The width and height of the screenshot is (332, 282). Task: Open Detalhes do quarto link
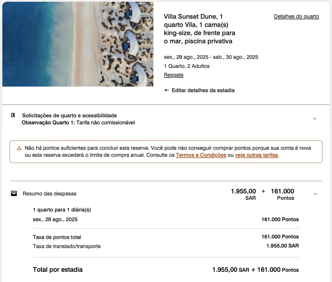tap(296, 16)
